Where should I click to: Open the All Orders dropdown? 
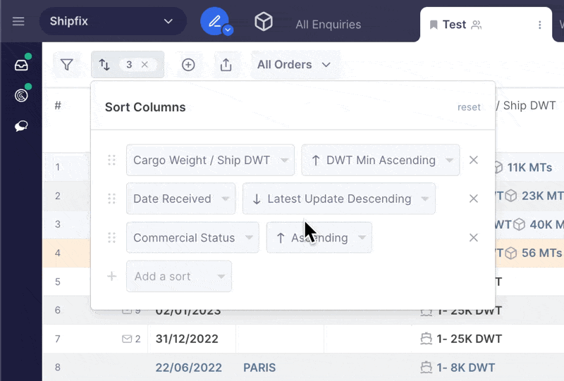(293, 65)
